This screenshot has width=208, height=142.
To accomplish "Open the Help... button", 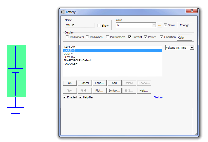I will point(144,91).
